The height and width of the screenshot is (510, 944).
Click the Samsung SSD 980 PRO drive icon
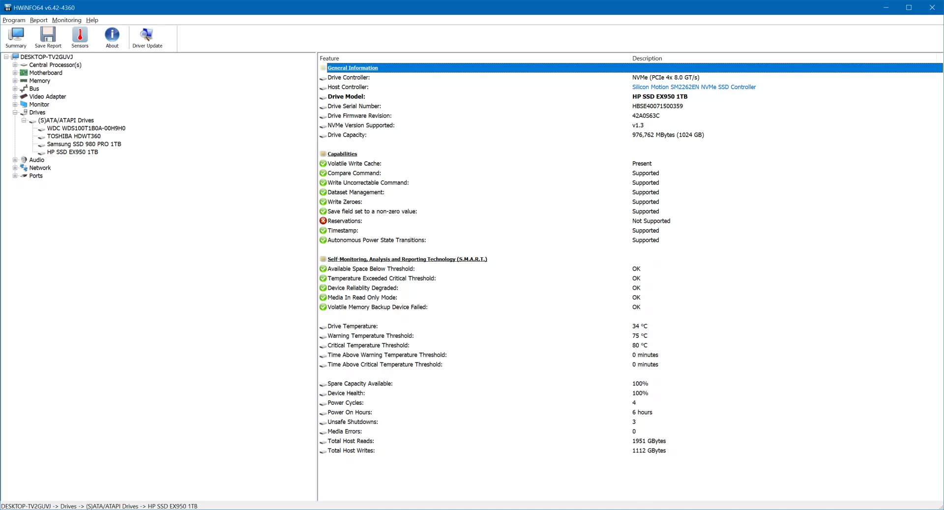42,145
